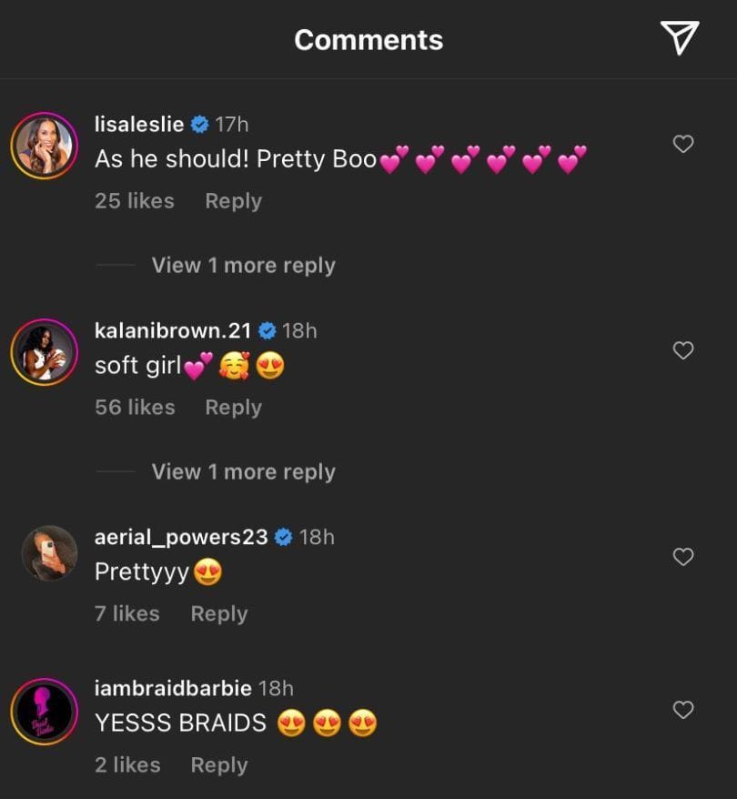Open lisaleslie's profile picture
737x799 pixels.
pyautogui.click(x=45, y=145)
